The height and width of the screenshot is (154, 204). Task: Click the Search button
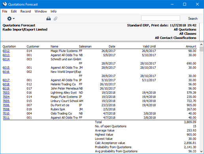point(193,19)
